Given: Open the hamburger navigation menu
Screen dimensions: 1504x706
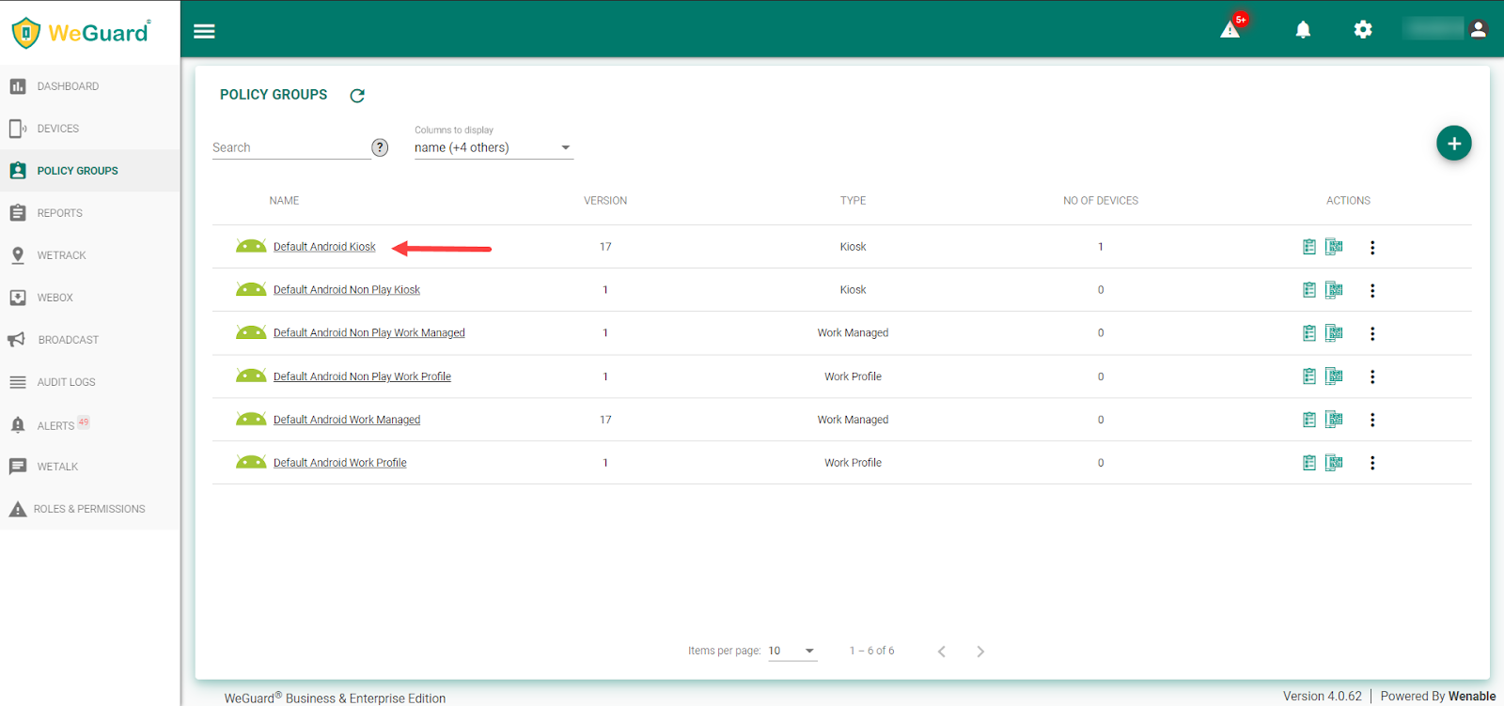Looking at the screenshot, I should 204,31.
